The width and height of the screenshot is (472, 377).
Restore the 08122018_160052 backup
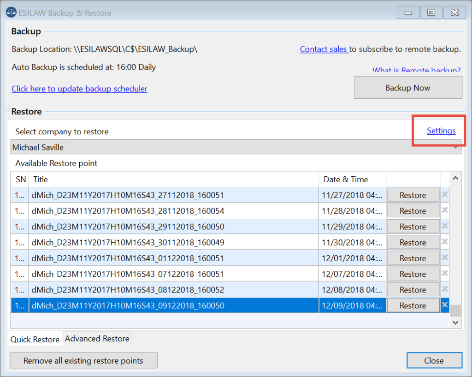[413, 290]
